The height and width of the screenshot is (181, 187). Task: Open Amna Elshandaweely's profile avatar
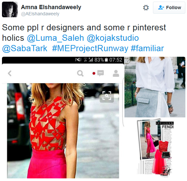coord(10,9)
